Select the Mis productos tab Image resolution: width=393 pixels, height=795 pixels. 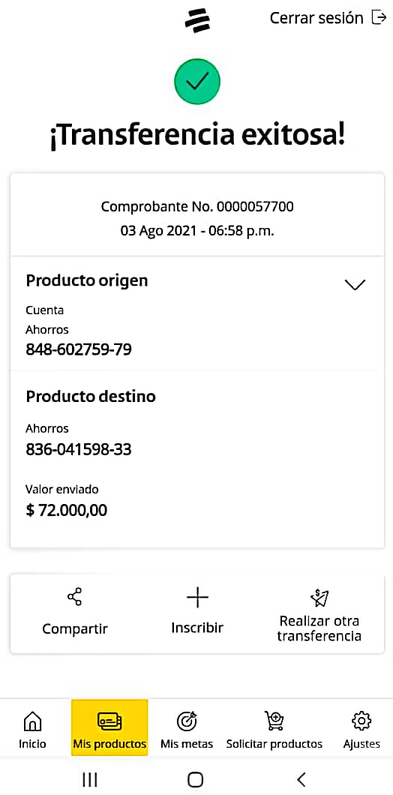109,727
